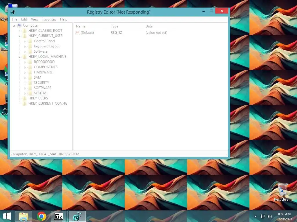The height and width of the screenshot is (222, 297).
Task: Select the SECURITY key label
Action: click(x=41, y=82)
